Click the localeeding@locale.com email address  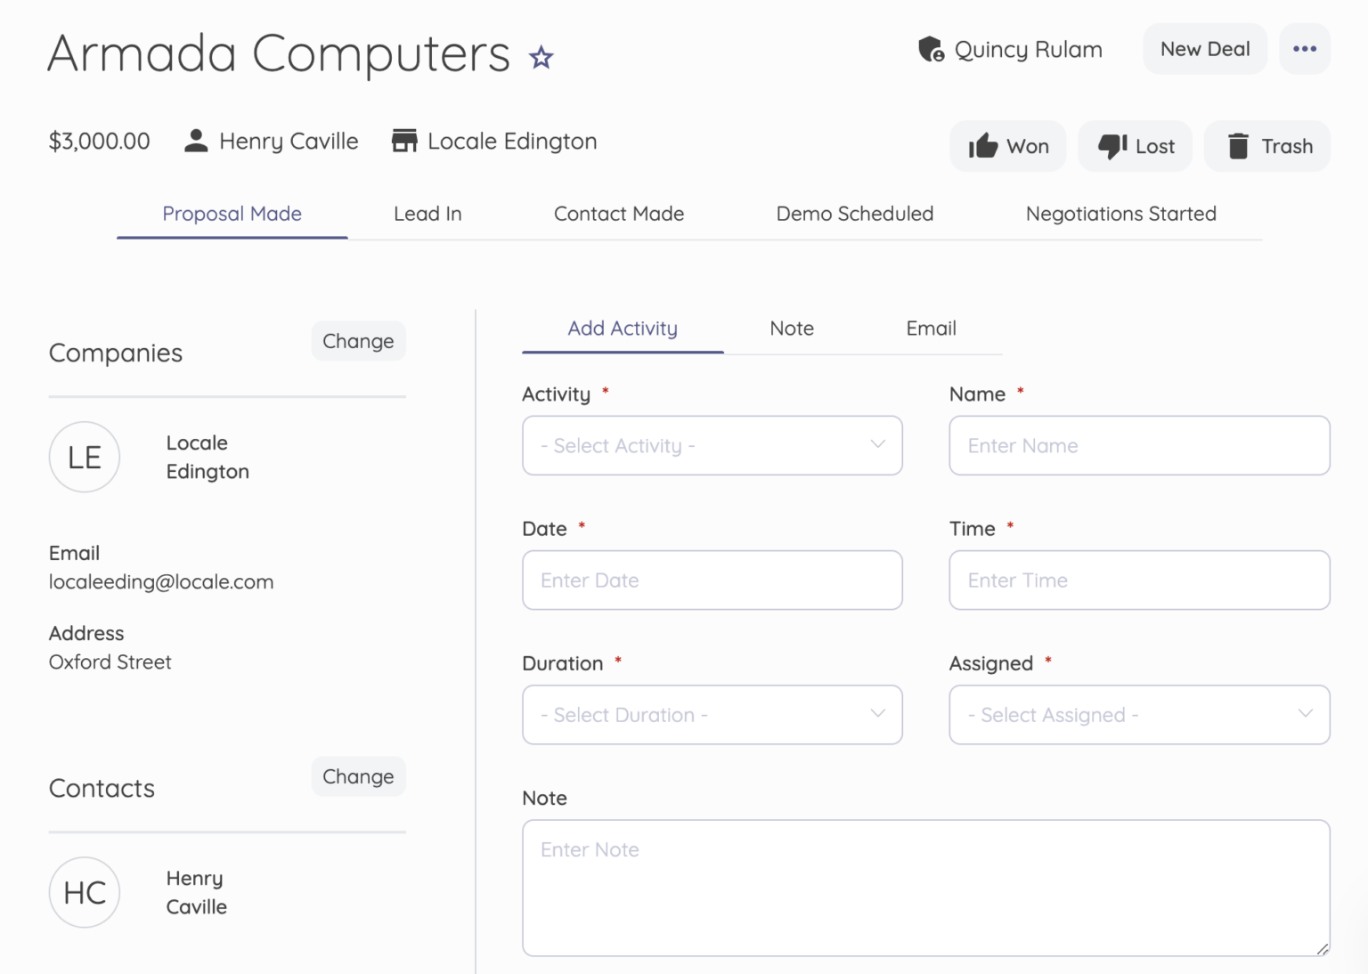pyautogui.click(x=161, y=582)
